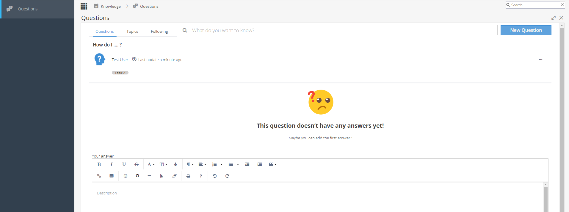Open Questions item in left sidebar
Viewport: 569px width, 212px height.
coord(37,9)
